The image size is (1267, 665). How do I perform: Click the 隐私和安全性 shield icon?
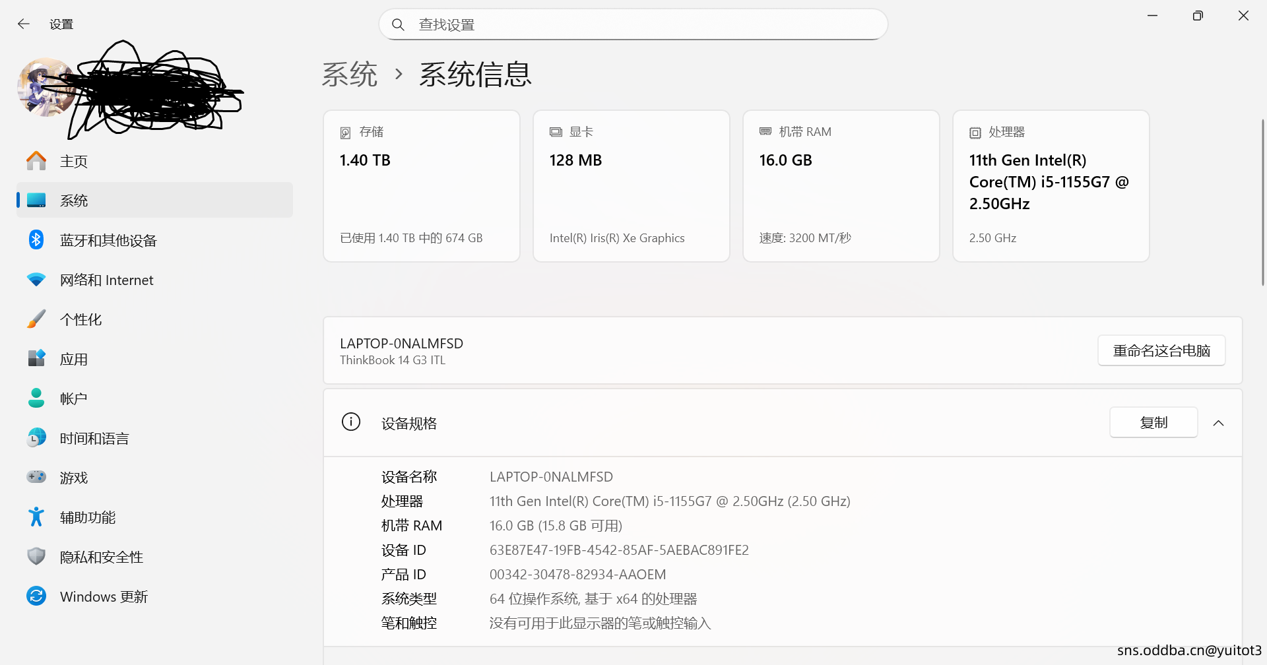[36, 557]
